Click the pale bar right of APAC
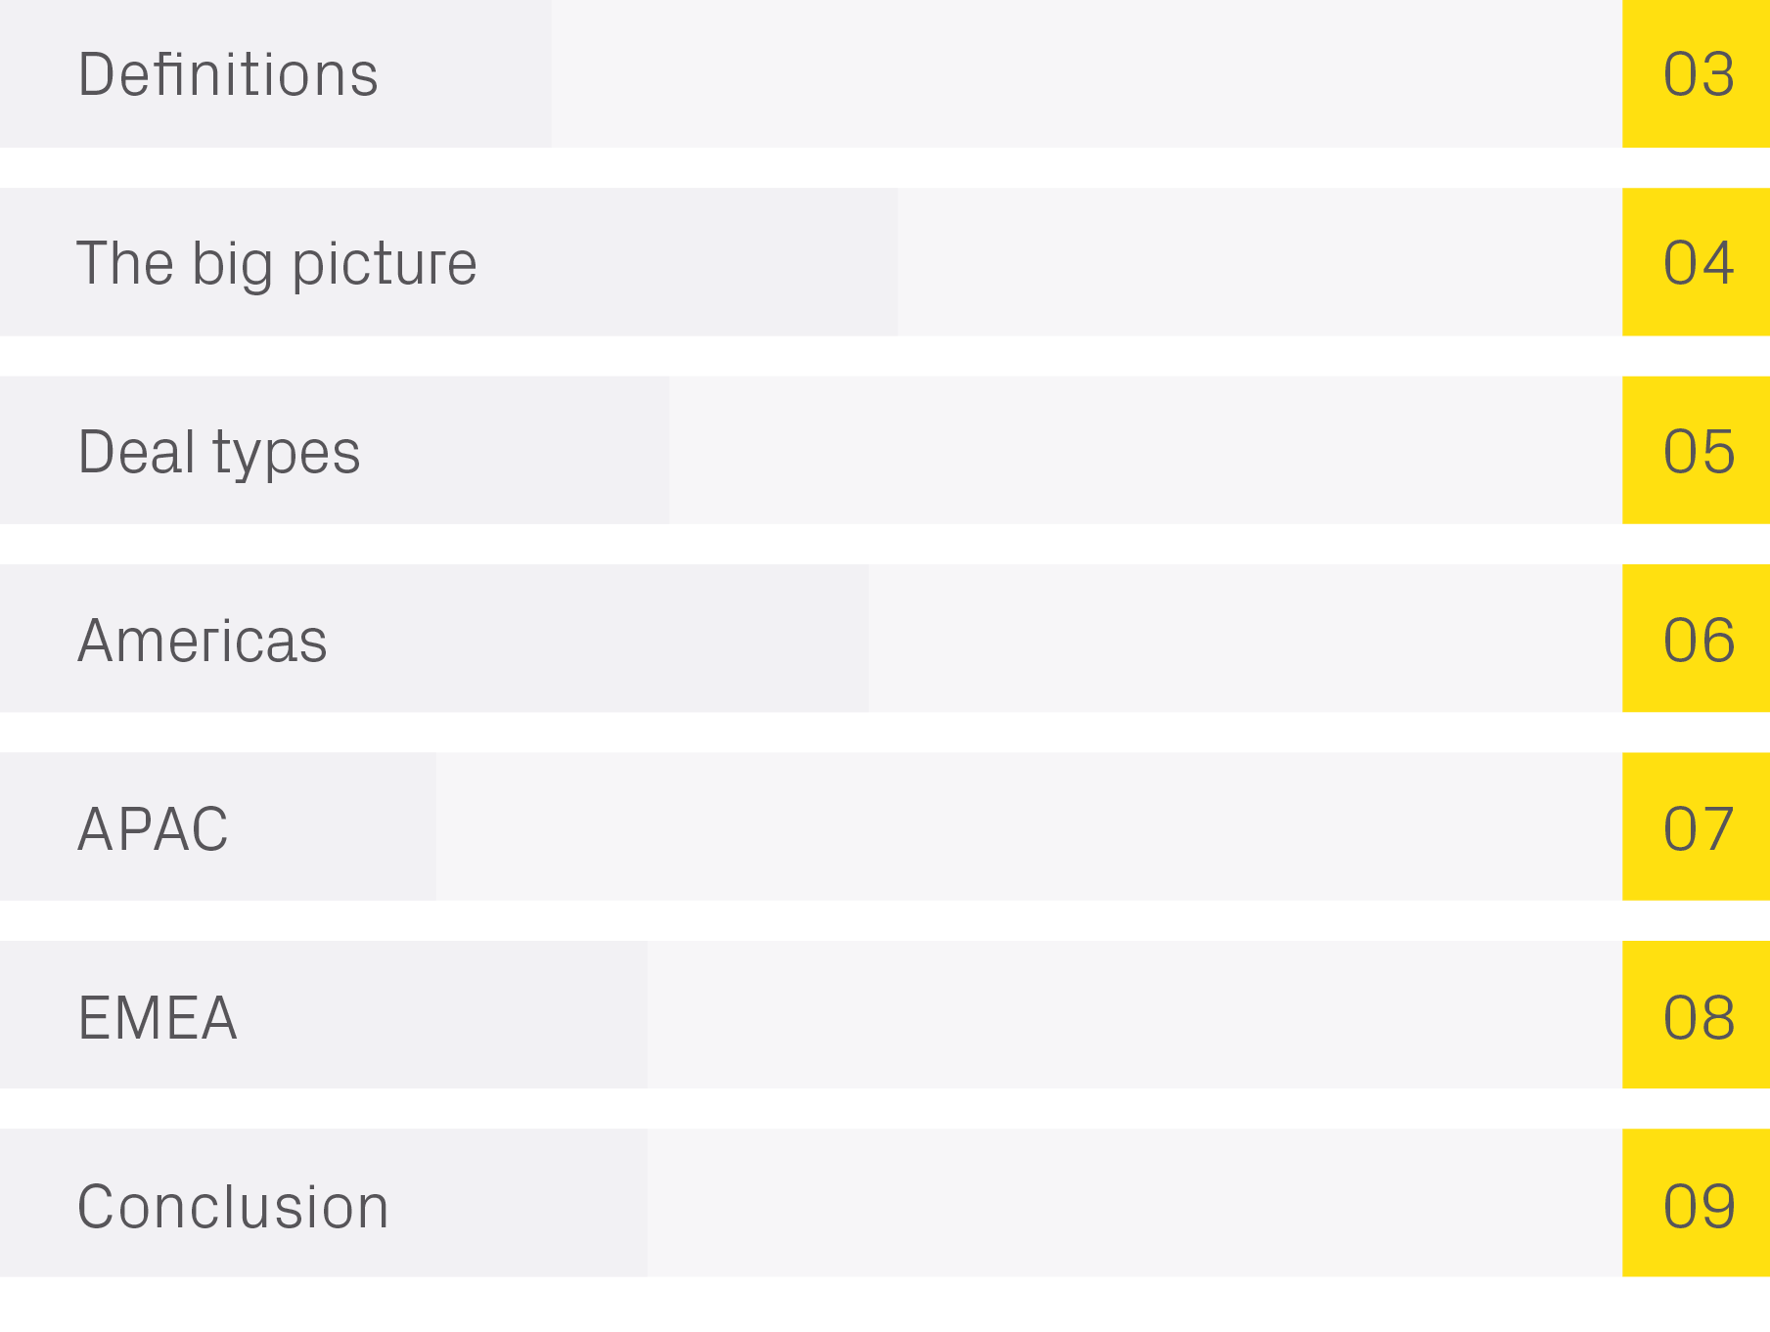Viewport: 1770px width, 1332px height. coord(1028,827)
